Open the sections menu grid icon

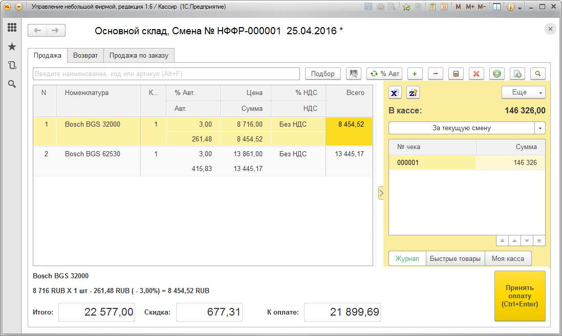click(x=12, y=28)
